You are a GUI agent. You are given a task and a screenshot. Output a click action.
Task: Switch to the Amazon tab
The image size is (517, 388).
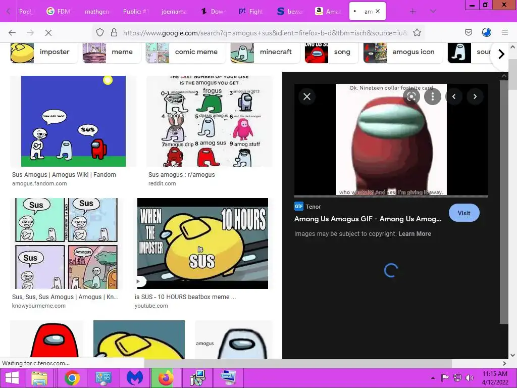tap(328, 12)
